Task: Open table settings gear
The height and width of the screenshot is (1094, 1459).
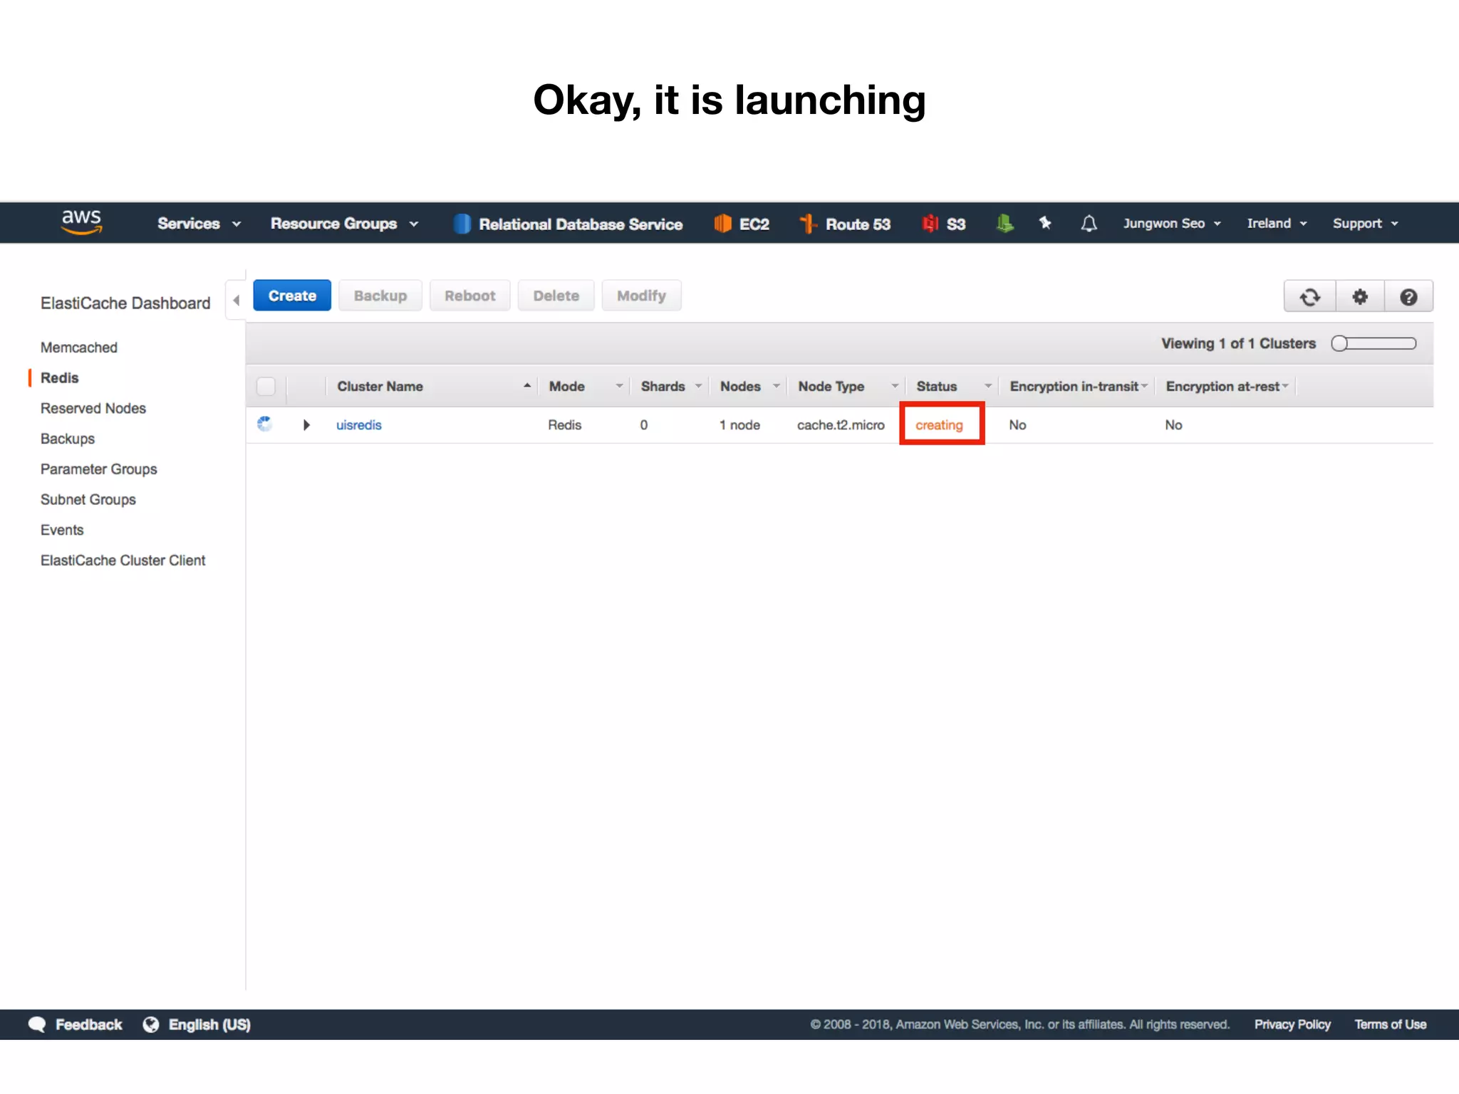Action: pos(1360,296)
